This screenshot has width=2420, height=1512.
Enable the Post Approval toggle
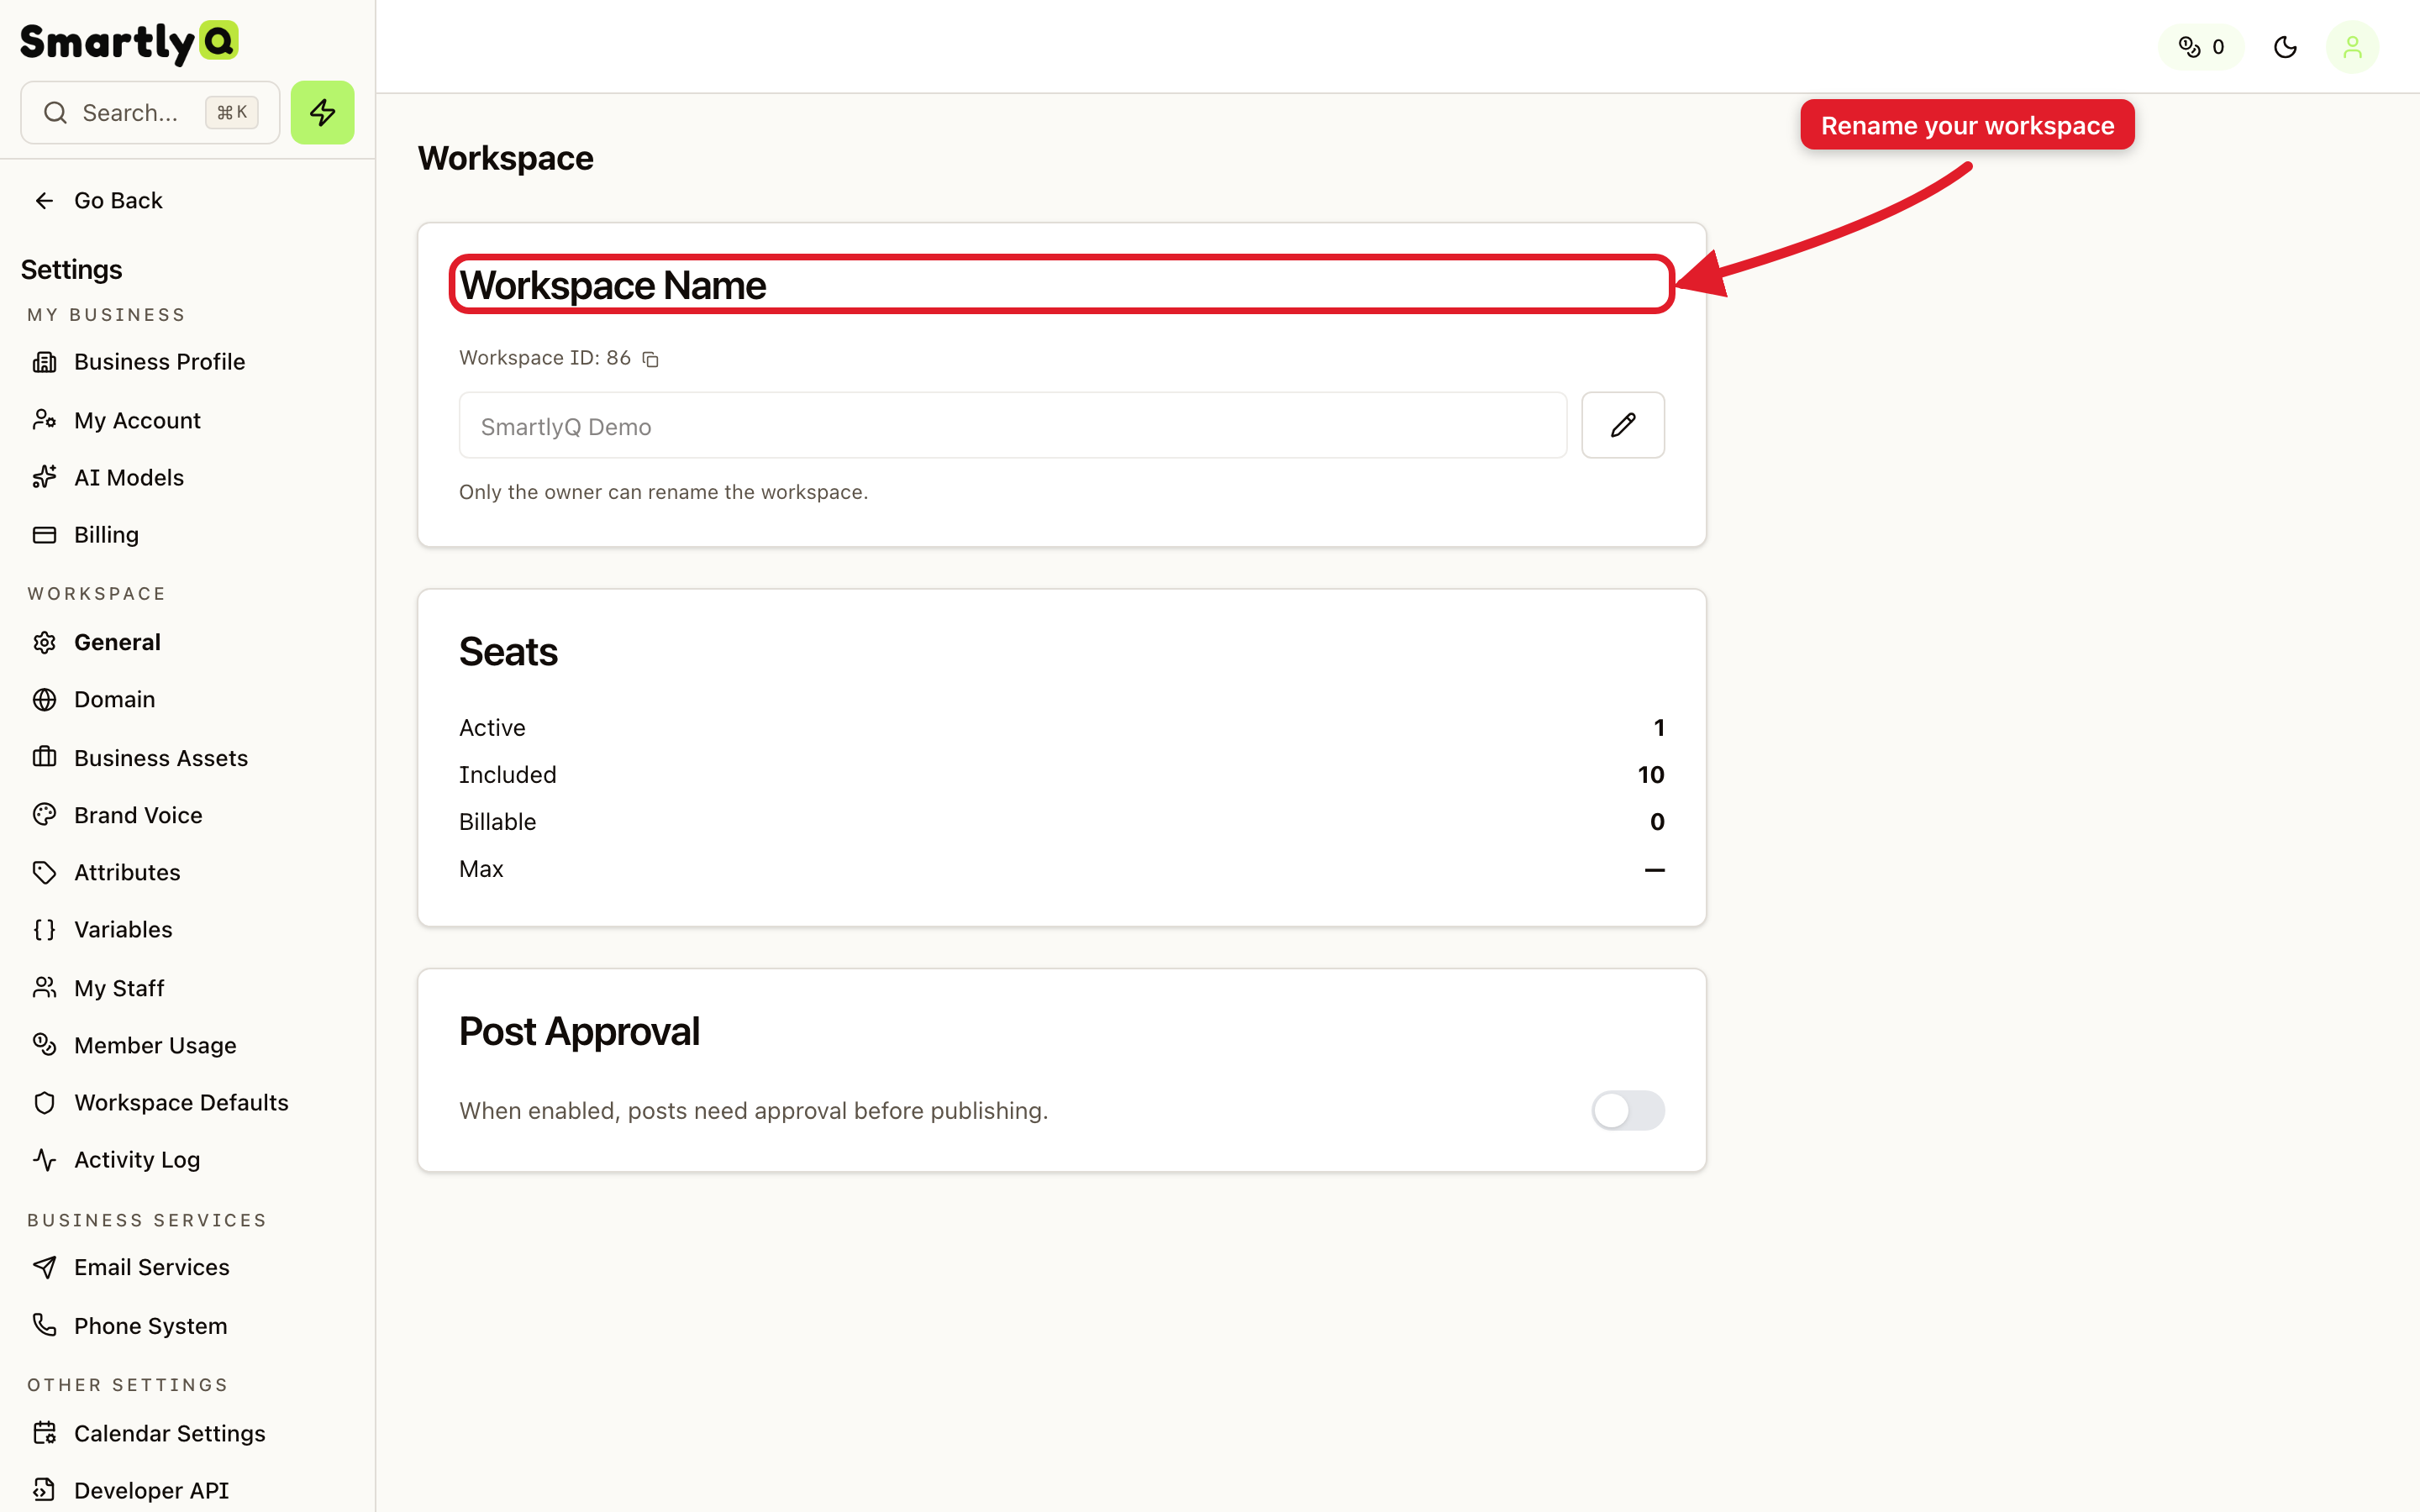coord(1627,1110)
